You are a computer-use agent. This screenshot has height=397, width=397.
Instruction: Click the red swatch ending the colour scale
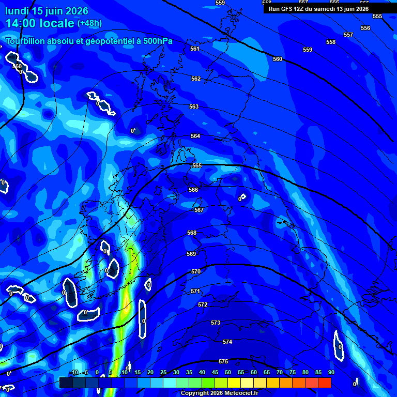(x=325, y=383)
